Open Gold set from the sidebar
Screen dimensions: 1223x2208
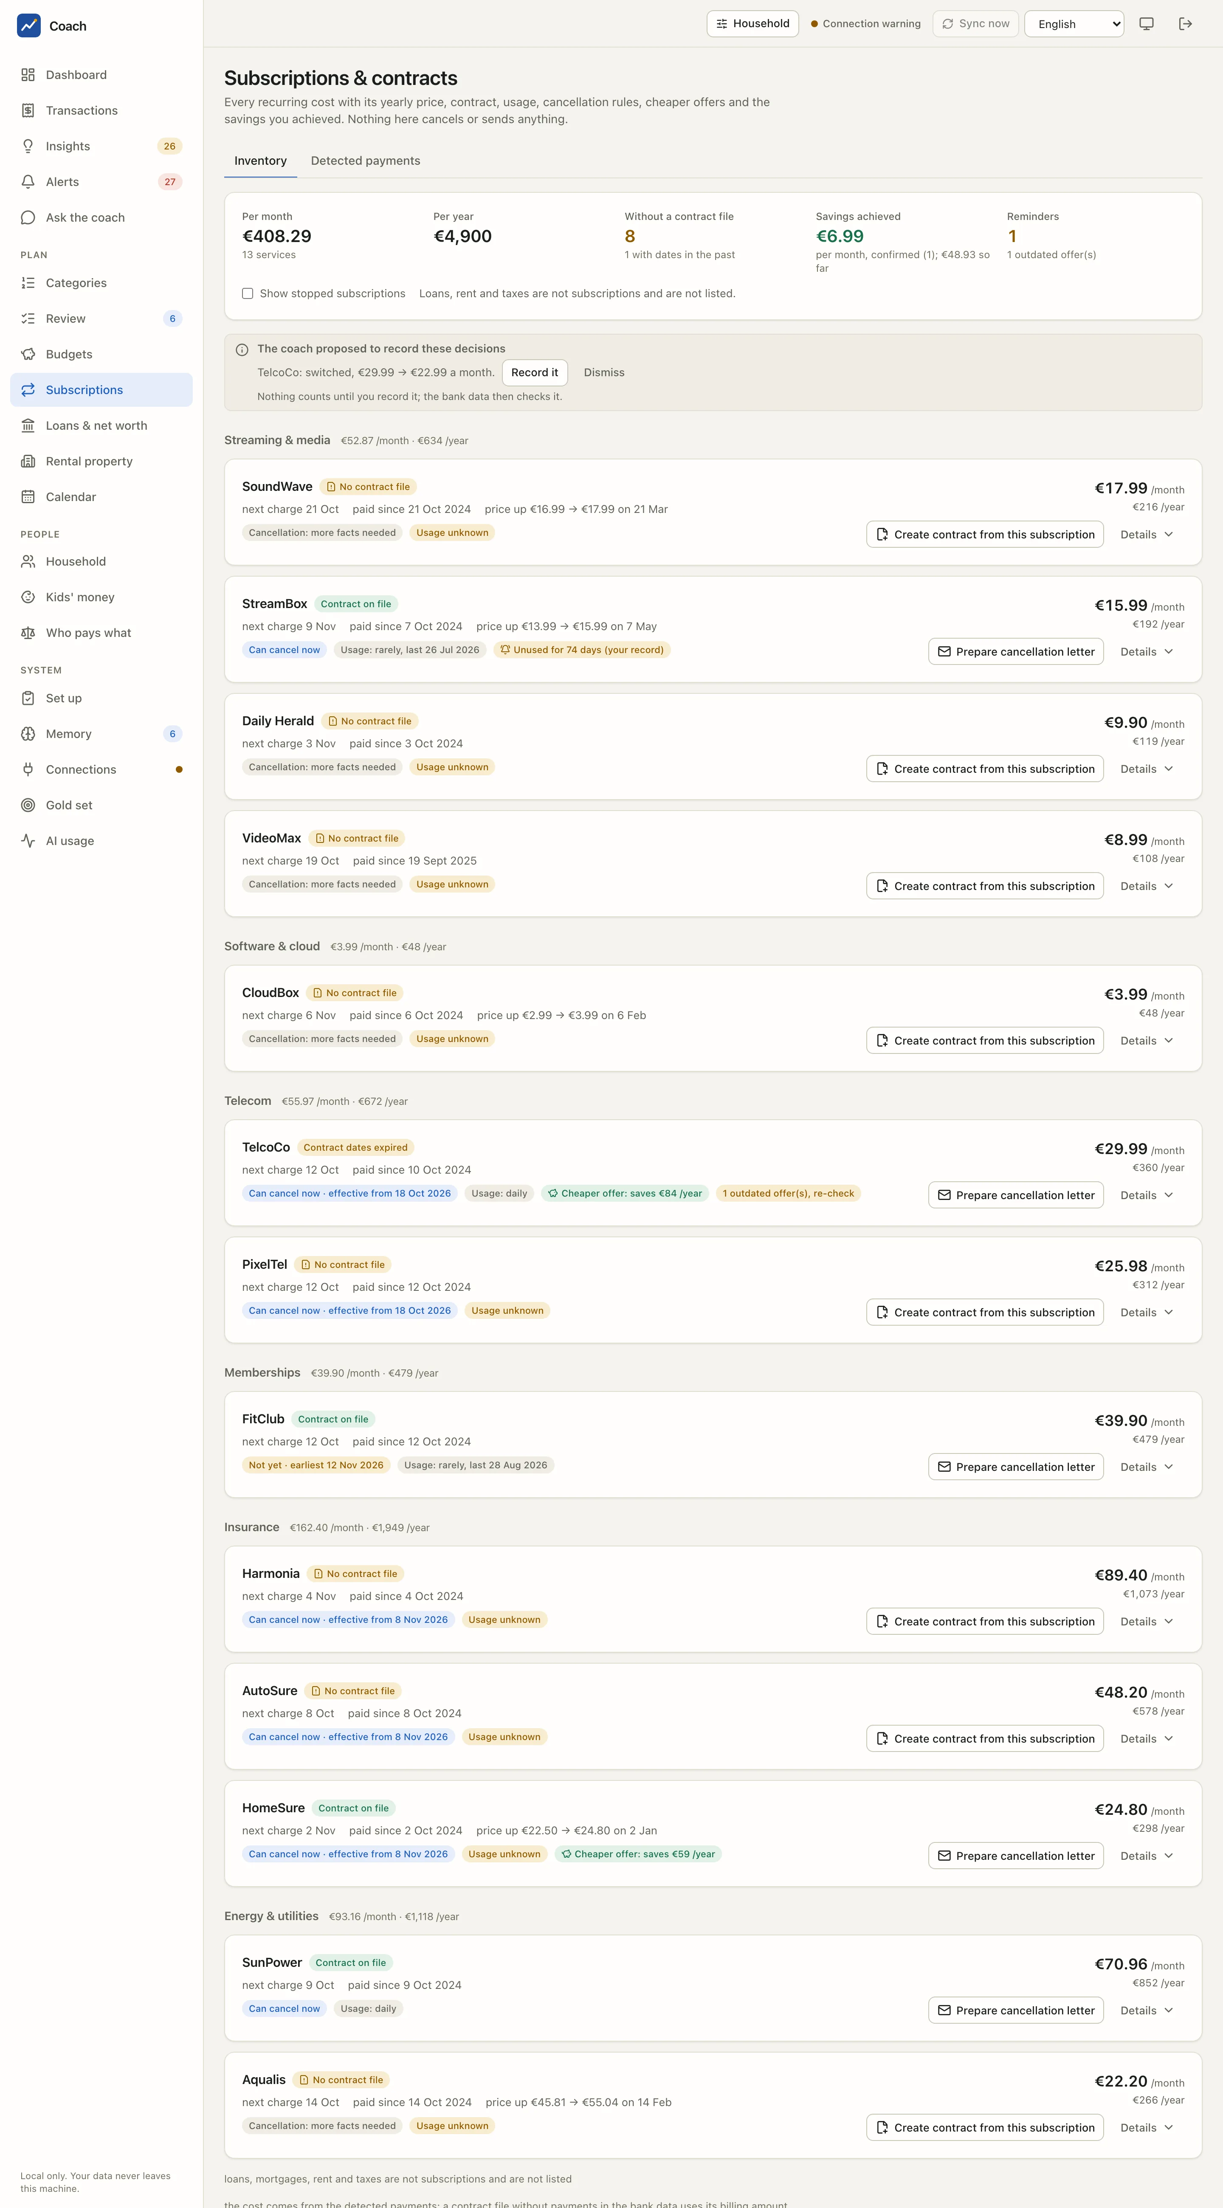[101, 805]
